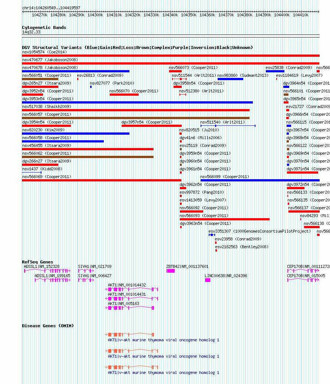
Task: Open AKT1|NM_001014432 transcript label
Action: point(127,285)
